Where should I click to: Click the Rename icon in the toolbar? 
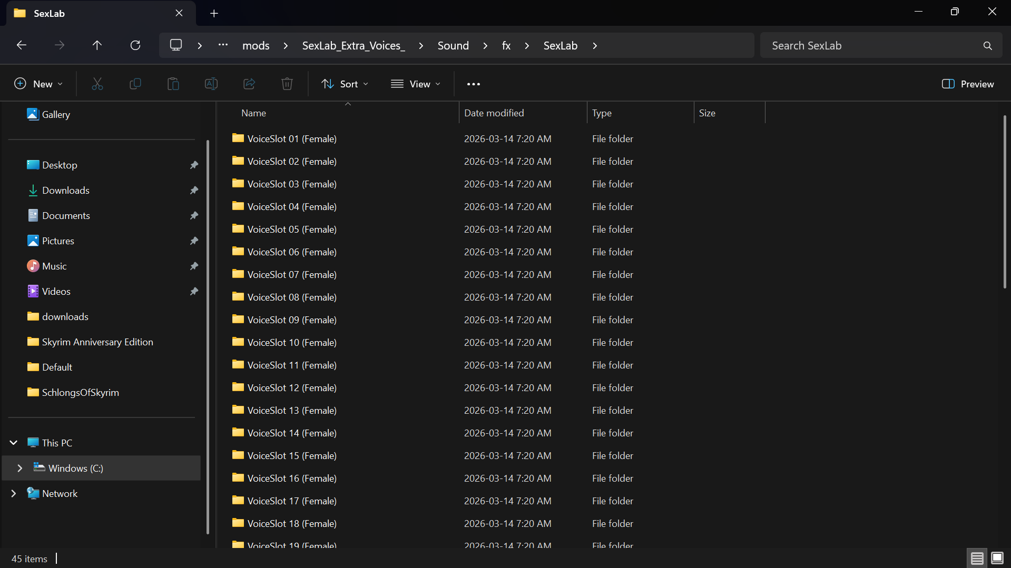click(x=211, y=84)
